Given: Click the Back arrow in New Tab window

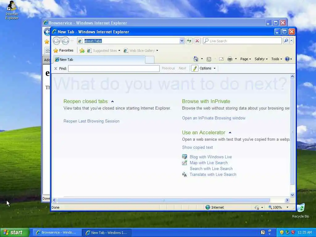Looking at the screenshot, I should click(57, 41).
